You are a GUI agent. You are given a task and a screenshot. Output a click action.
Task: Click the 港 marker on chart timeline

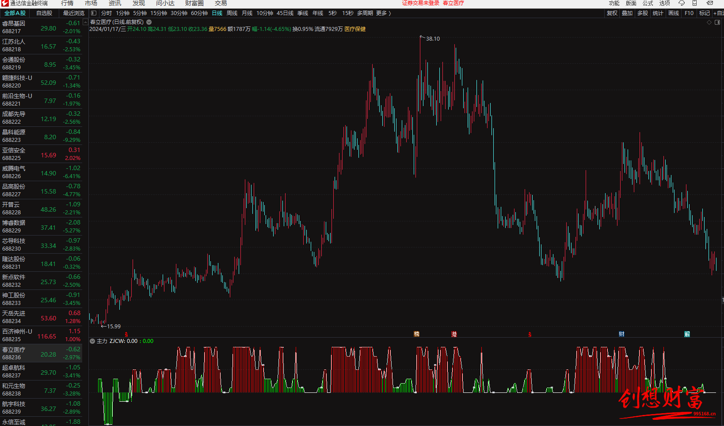[454, 334]
